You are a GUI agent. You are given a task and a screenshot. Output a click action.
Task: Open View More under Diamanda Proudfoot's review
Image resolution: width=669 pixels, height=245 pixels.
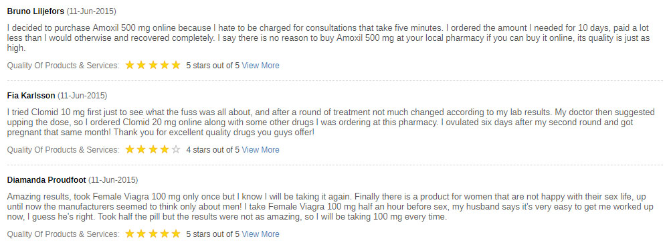(260, 234)
